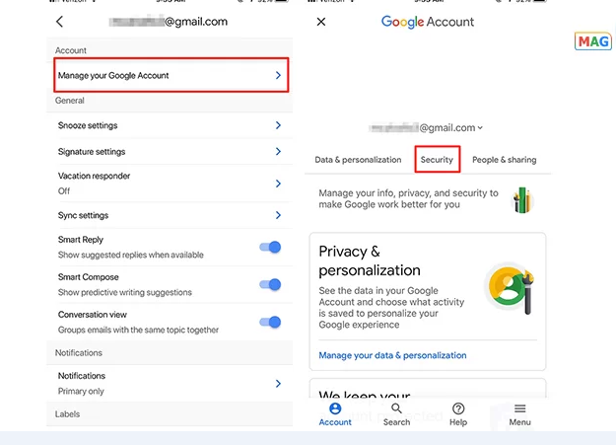Switch to the People & sharing tab
Screen dimensions: 616x445
(x=504, y=160)
